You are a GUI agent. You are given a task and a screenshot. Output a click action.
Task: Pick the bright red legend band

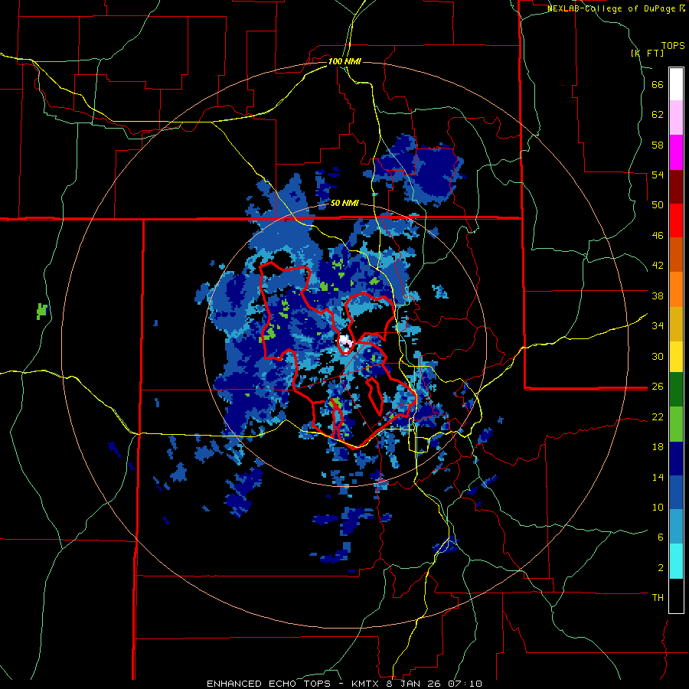click(x=676, y=220)
